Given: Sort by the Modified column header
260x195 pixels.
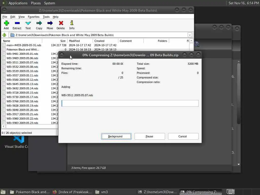Looking at the screenshot, I should 80,41.
